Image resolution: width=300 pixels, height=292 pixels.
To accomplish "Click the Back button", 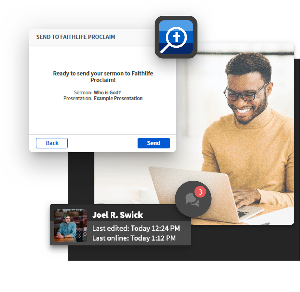I will tap(52, 143).
